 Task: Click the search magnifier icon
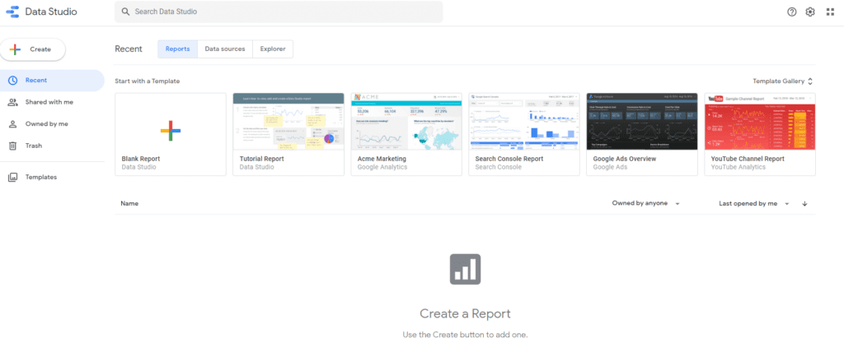coord(126,12)
